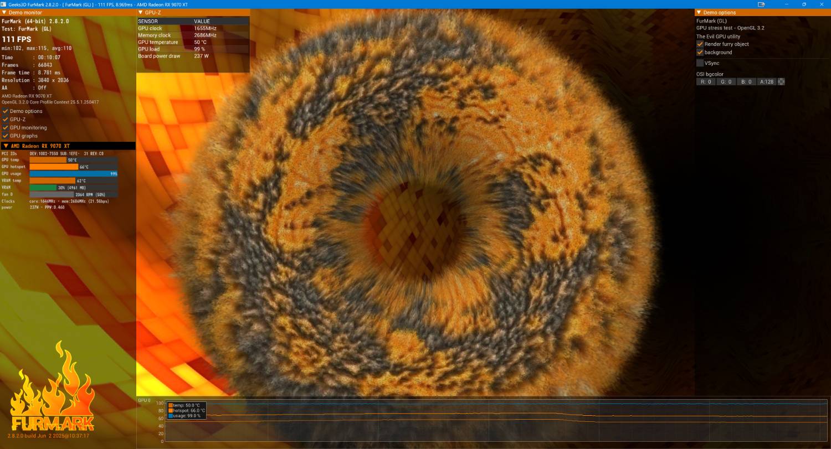Click the GPU temperature row in GPU-Z
This screenshot has height=449, width=831.
click(193, 42)
